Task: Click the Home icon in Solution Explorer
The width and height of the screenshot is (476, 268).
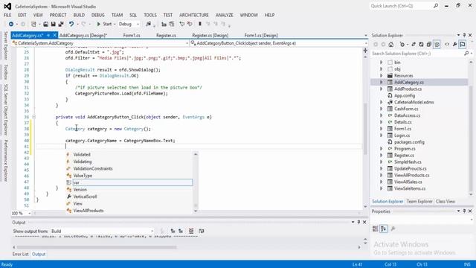Action: [x=391, y=45]
